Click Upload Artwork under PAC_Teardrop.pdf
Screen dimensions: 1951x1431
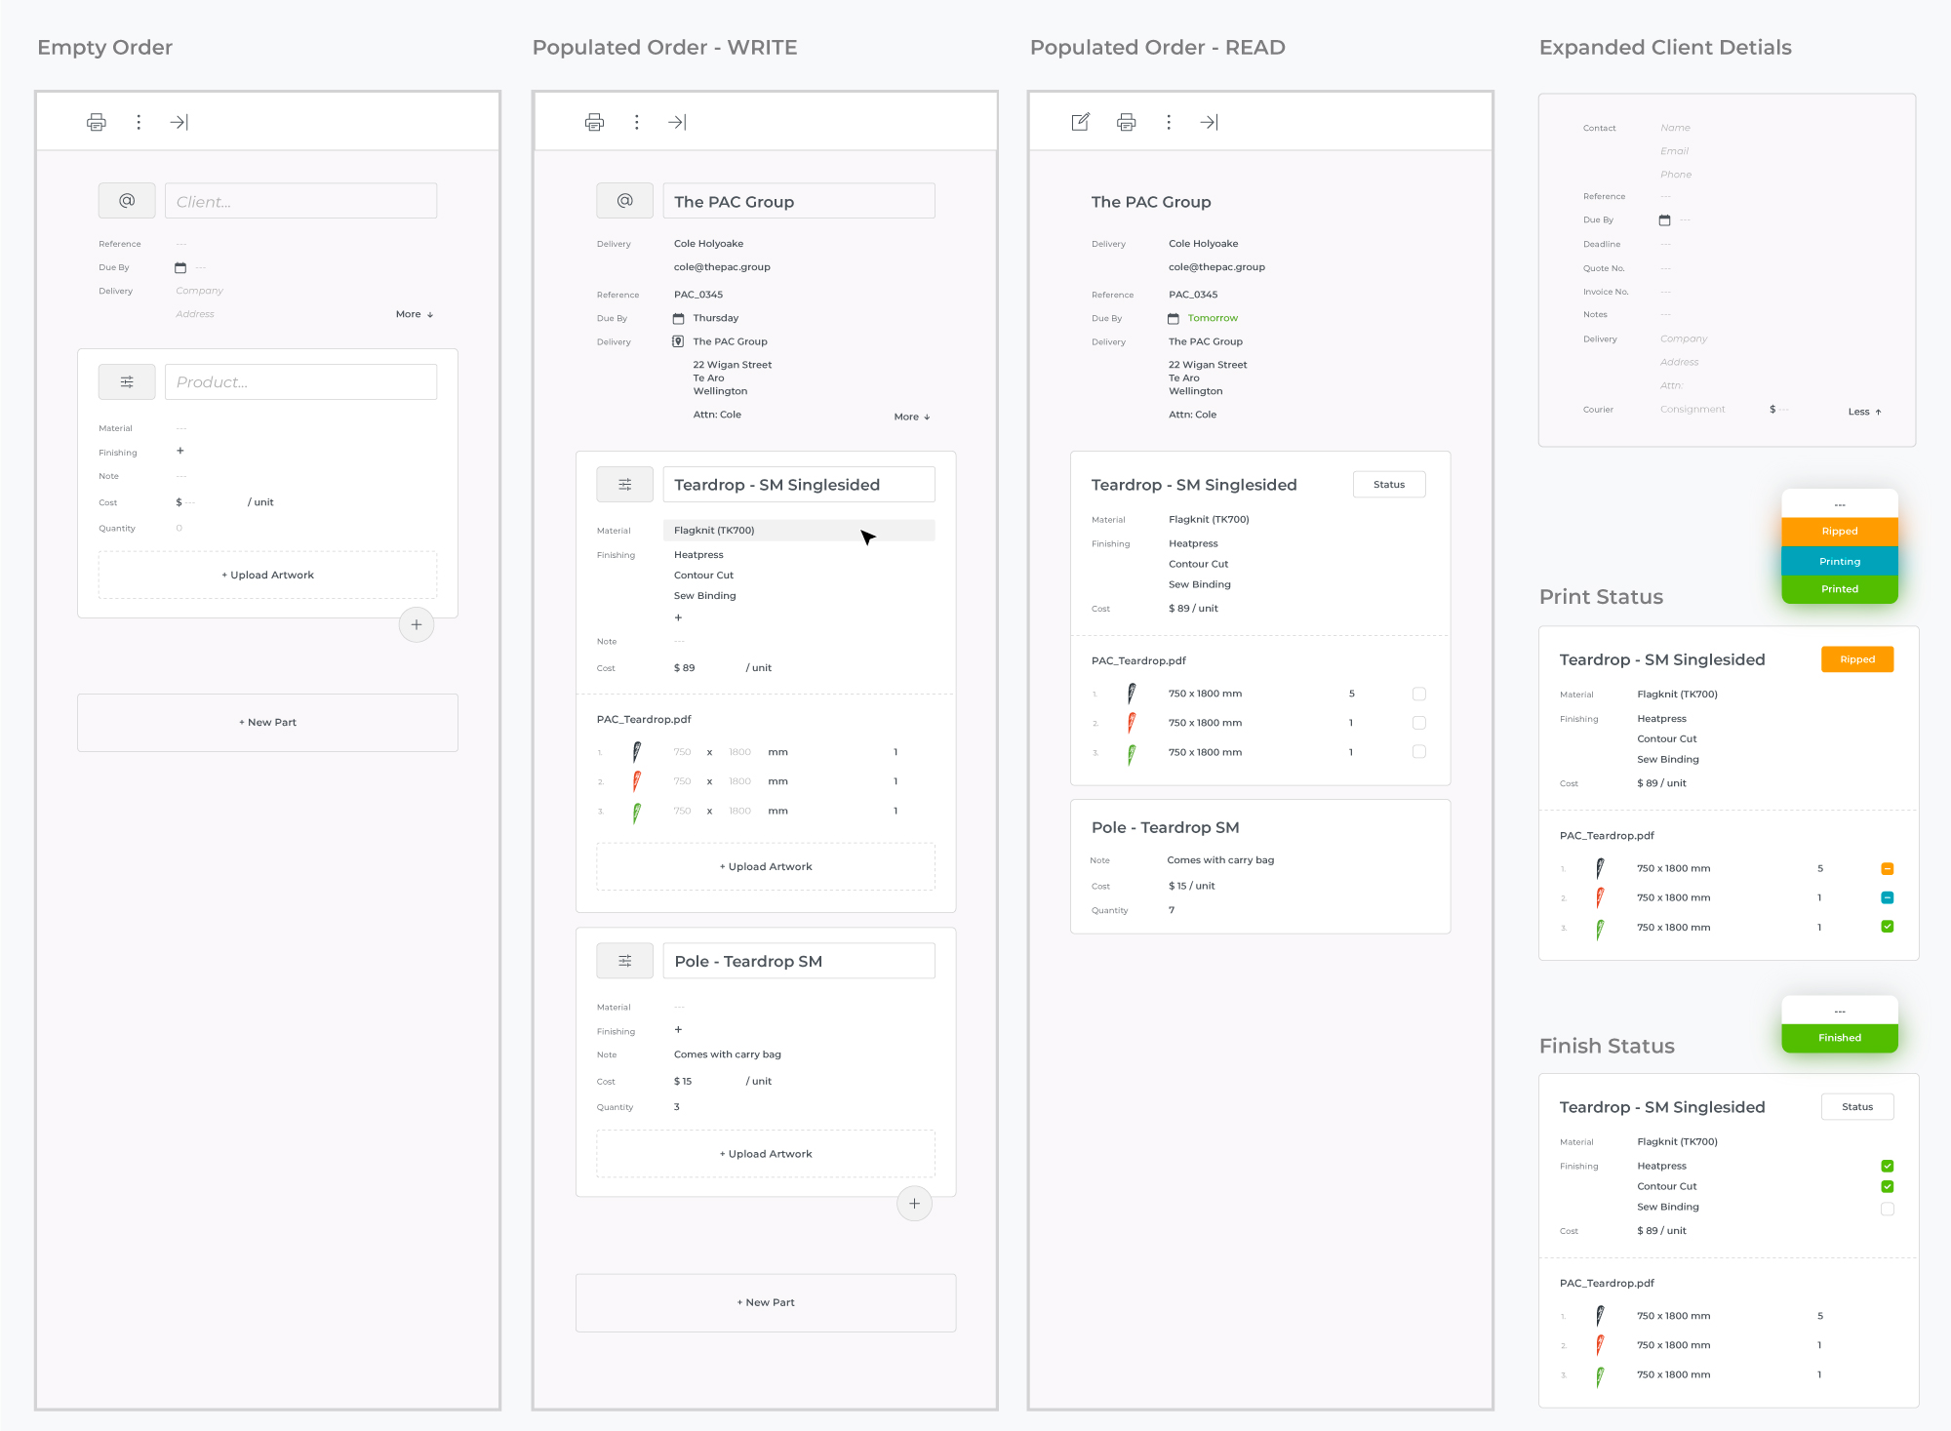point(766,866)
